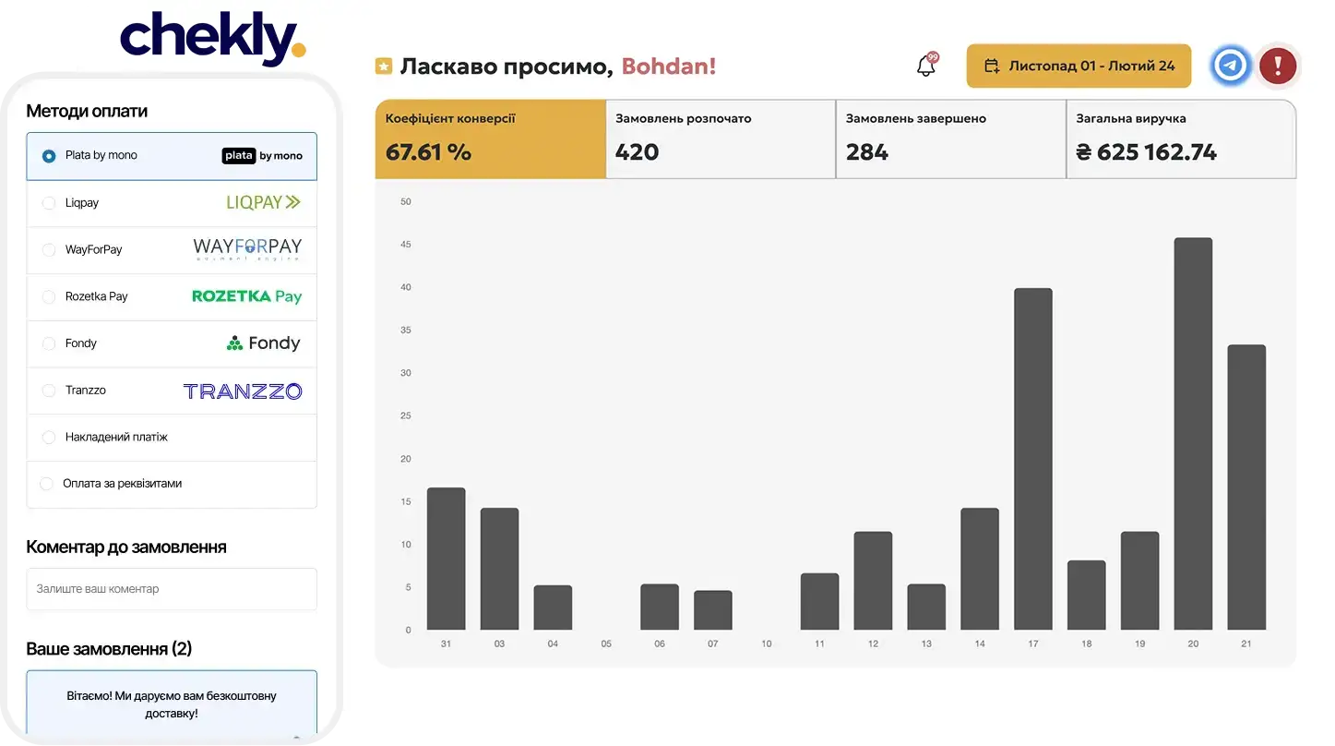Choose WayForPay payment radio option

49,250
